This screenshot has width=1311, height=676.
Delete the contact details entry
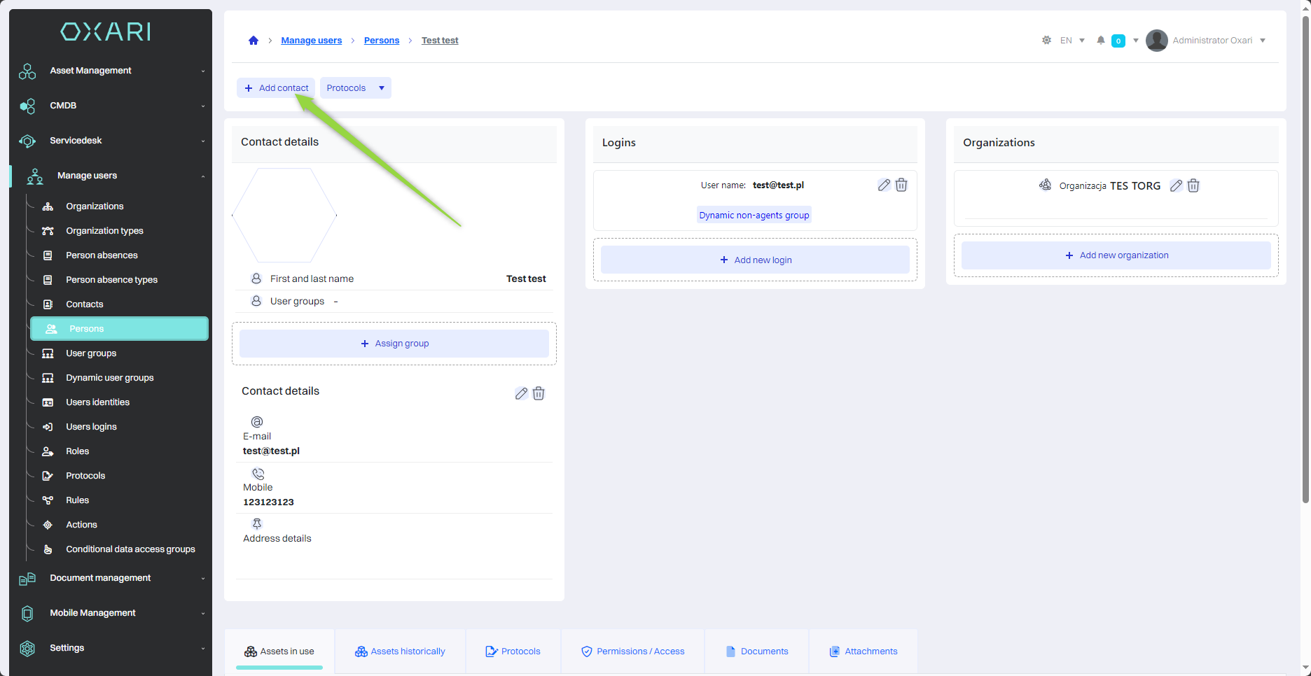click(539, 393)
